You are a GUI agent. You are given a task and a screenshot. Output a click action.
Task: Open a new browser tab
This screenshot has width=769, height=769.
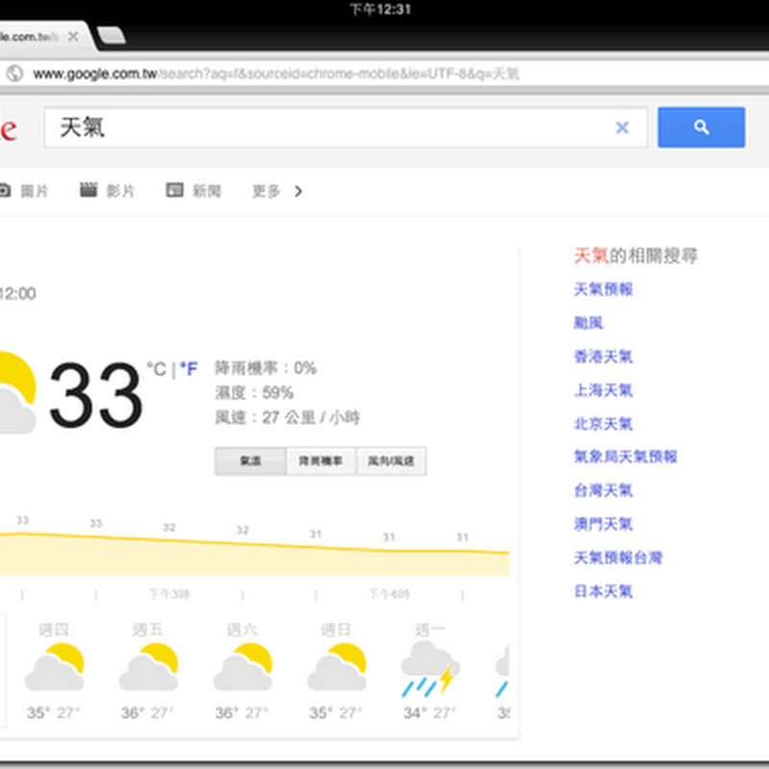click(112, 37)
